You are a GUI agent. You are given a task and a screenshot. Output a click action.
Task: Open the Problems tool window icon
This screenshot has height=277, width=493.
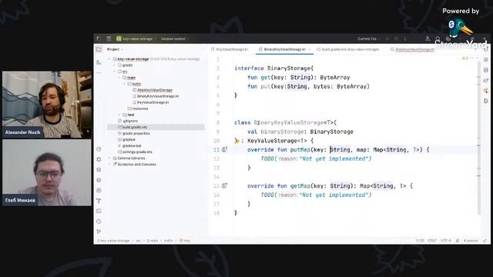pyautogui.click(x=99, y=222)
